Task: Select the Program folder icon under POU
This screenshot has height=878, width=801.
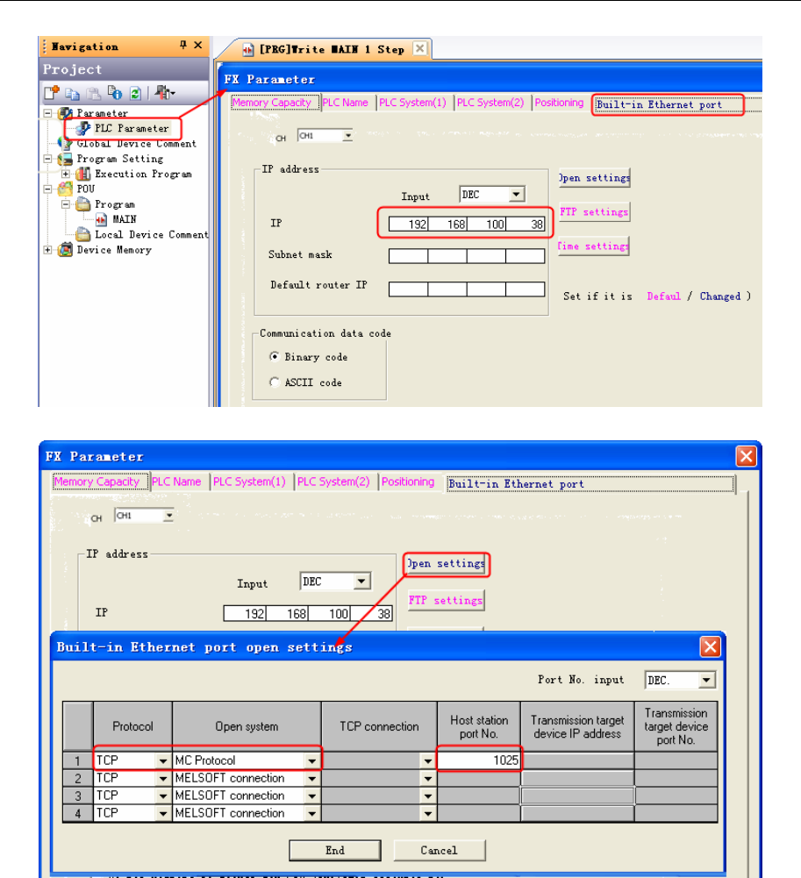Action: pos(83,204)
